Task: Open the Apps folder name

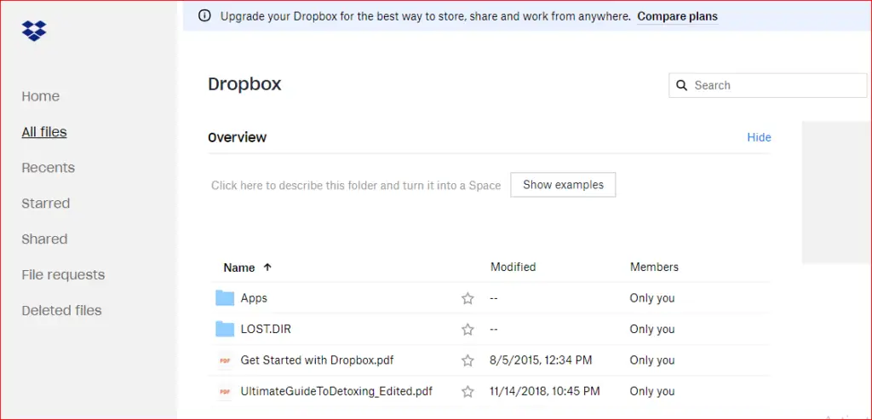Action: coord(254,298)
